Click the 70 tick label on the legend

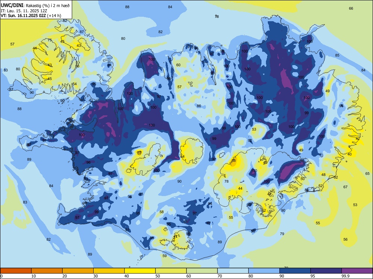(220, 276)
